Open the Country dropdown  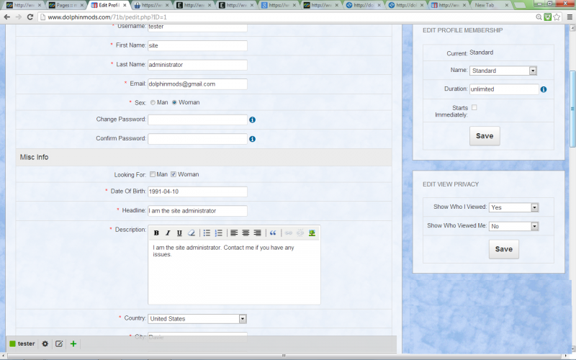click(197, 319)
